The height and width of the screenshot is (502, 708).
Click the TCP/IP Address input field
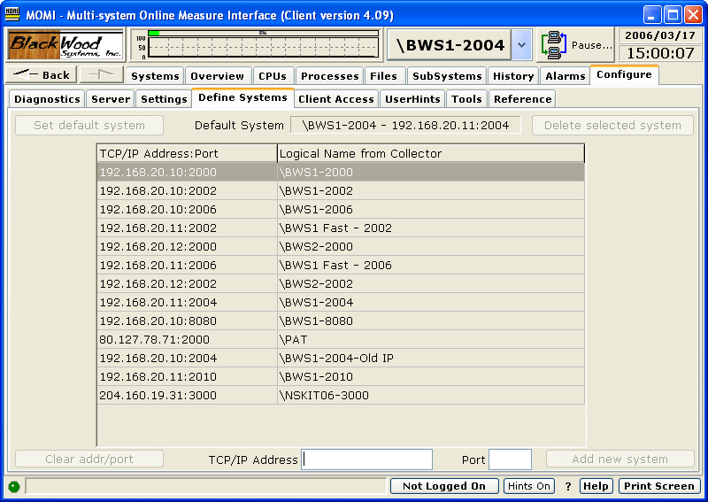pyautogui.click(x=366, y=460)
